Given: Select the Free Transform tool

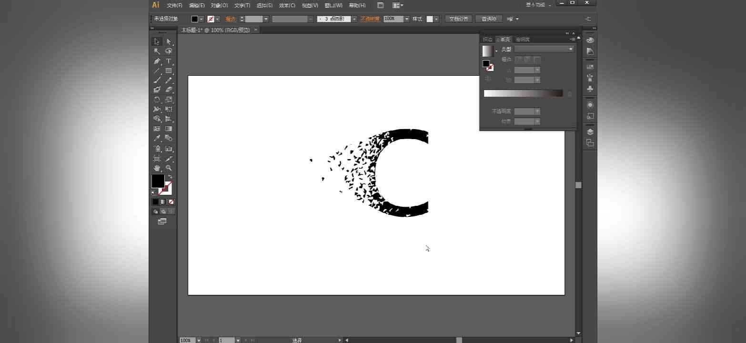Looking at the screenshot, I should pyautogui.click(x=169, y=109).
